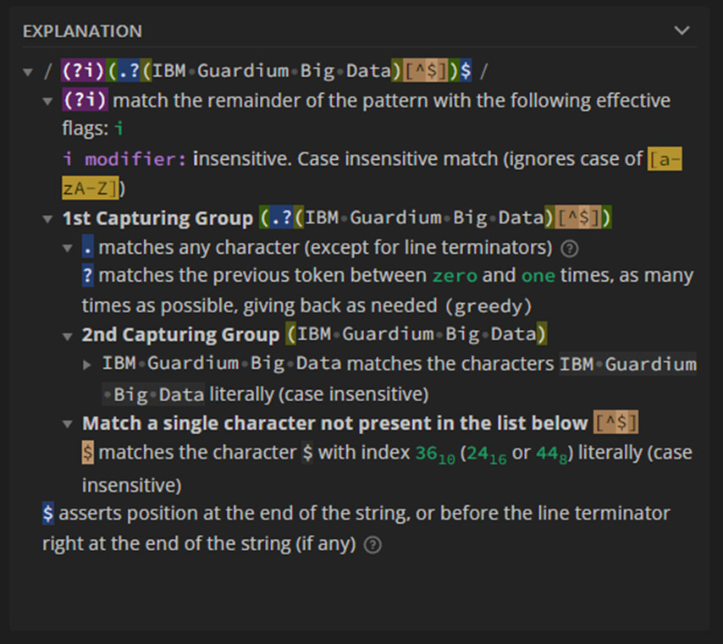Click '$ matches the character $' line
Screen dimensions: 723x644
click(387, 468)
